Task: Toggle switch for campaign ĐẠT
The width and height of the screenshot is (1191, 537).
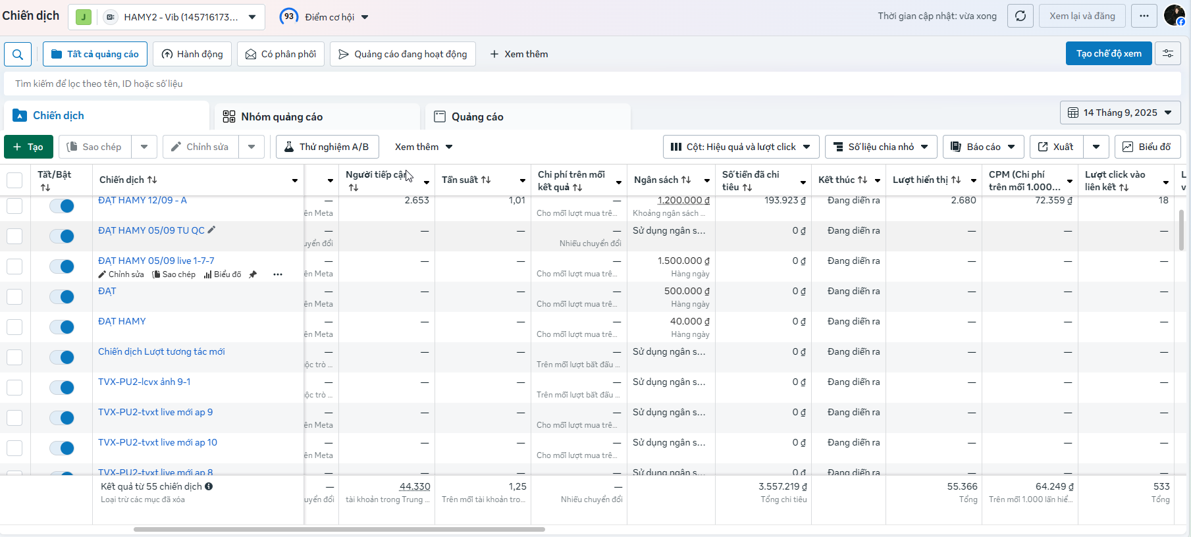Action: [62, 297]
